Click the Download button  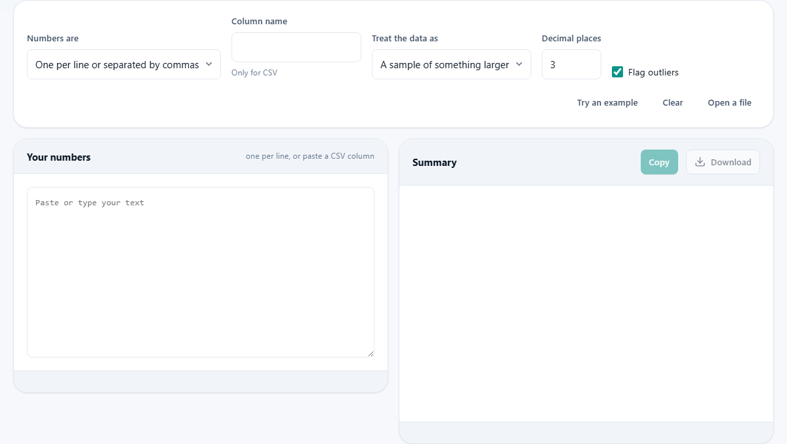pos(723,162)
